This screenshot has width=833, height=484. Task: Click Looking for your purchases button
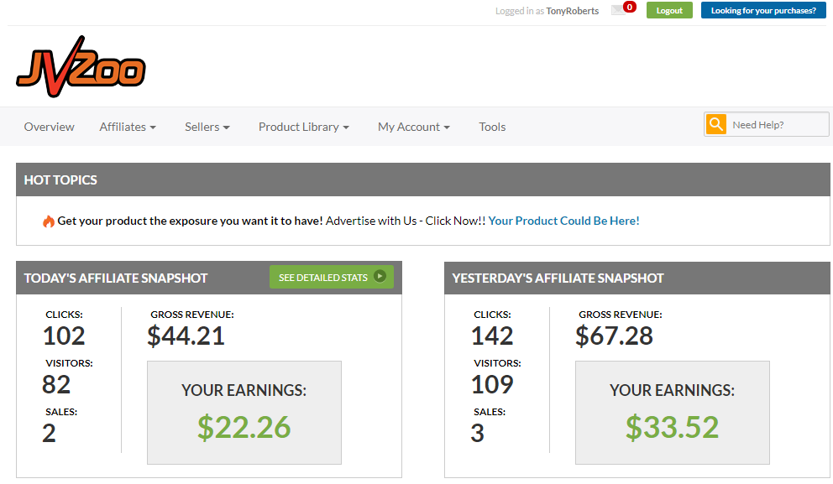763,10
